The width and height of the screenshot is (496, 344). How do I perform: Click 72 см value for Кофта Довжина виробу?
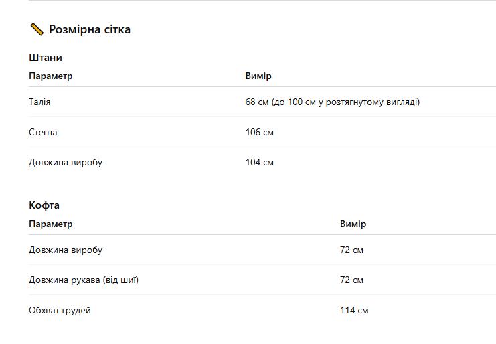click(x=351, y=250)
